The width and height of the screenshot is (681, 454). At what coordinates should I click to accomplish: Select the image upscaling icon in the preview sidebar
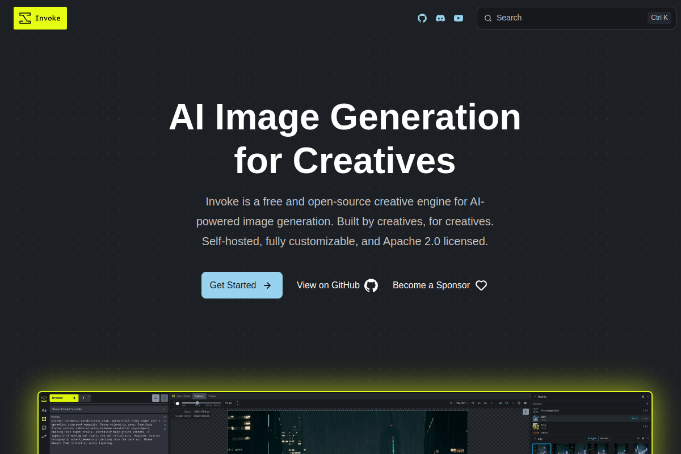point(44,427)
